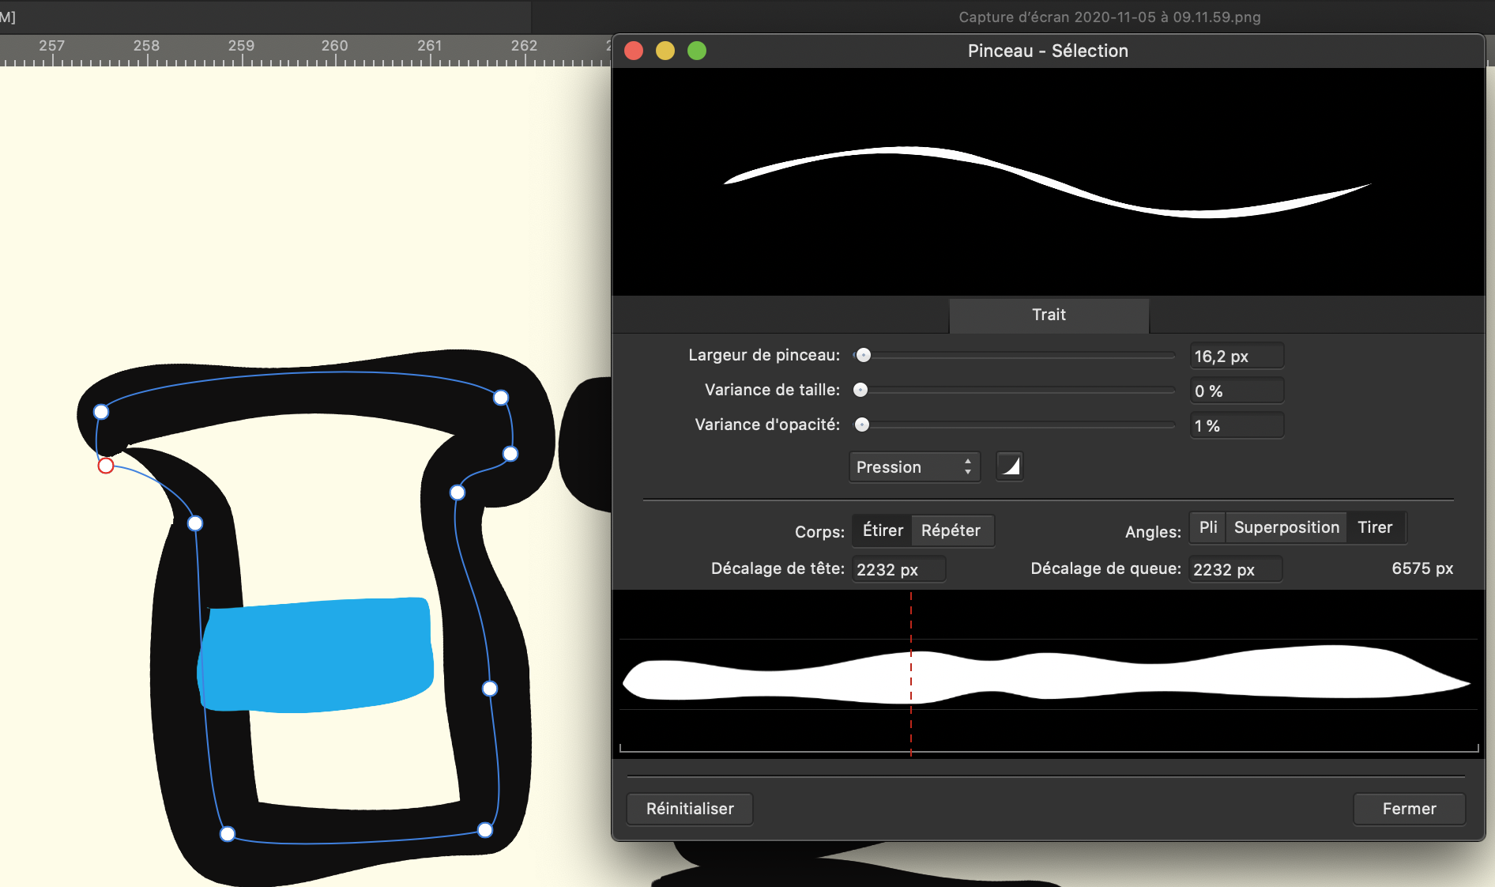The image size is (1495, 887).
Task: Click the Décalage de tête value field
Action: (x=898, y=569)
